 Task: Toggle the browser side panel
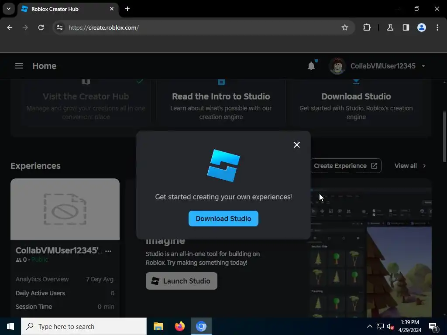pyautogui.click(x=406, y=27)
